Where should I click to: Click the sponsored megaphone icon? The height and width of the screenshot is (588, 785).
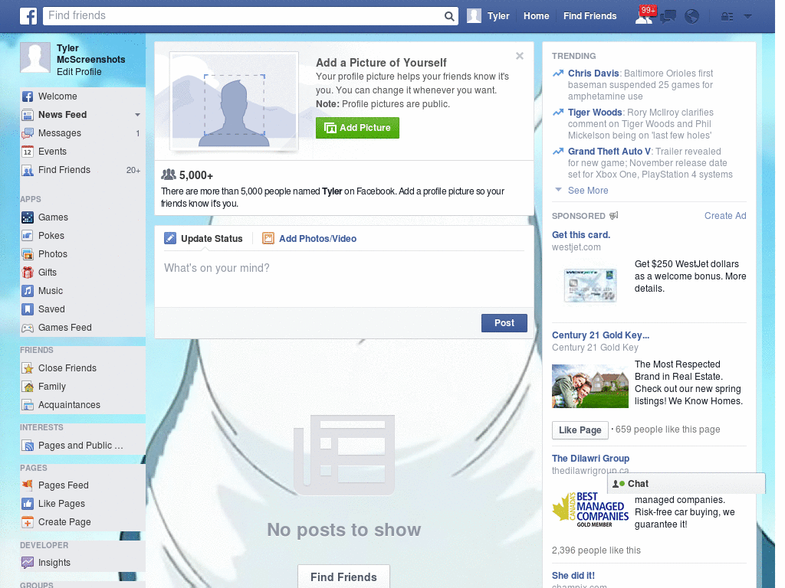614,215
